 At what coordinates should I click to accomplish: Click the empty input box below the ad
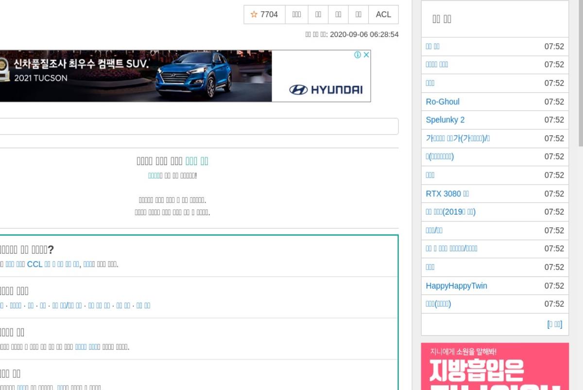(x=199, y=126)
